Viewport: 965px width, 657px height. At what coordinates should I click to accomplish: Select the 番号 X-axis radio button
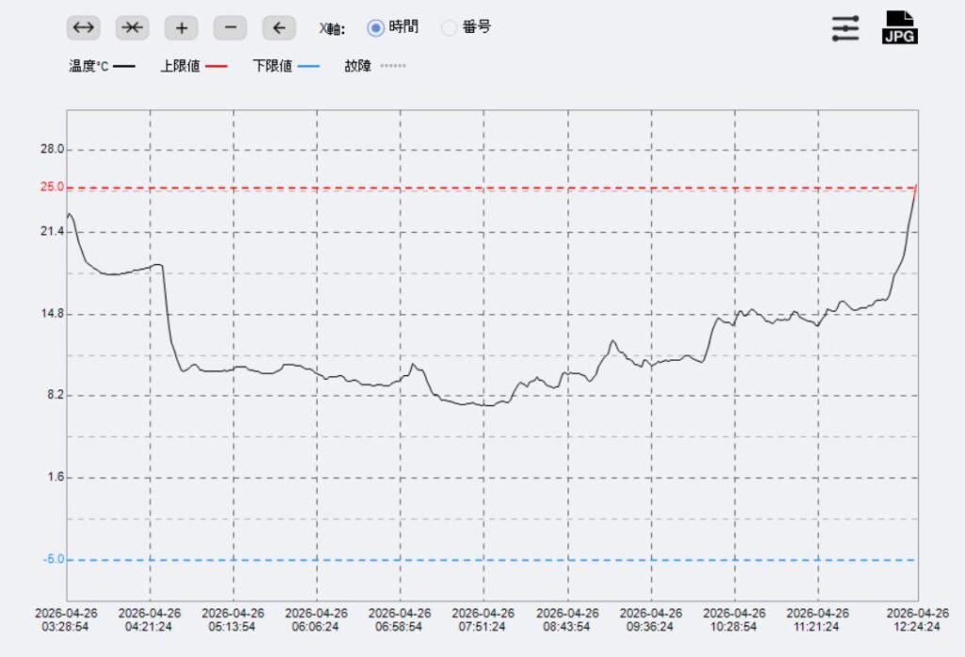450,27
